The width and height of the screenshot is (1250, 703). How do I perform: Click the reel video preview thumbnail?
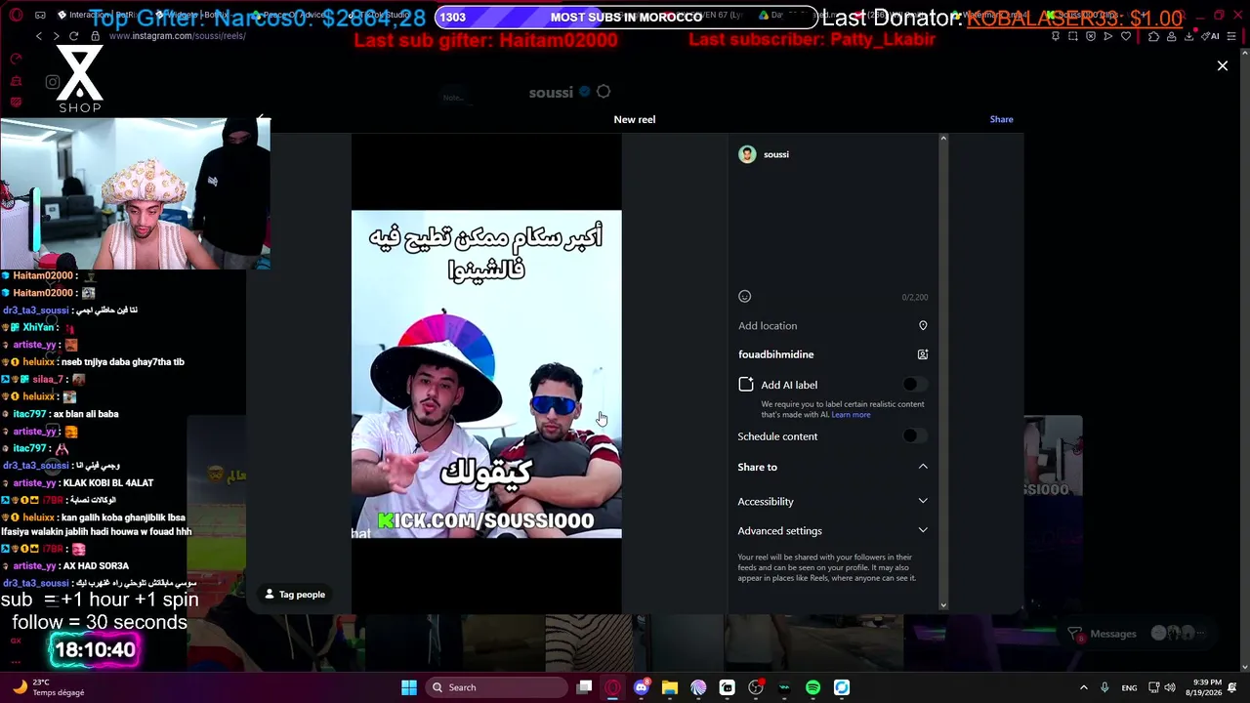[x=486, y=374]
